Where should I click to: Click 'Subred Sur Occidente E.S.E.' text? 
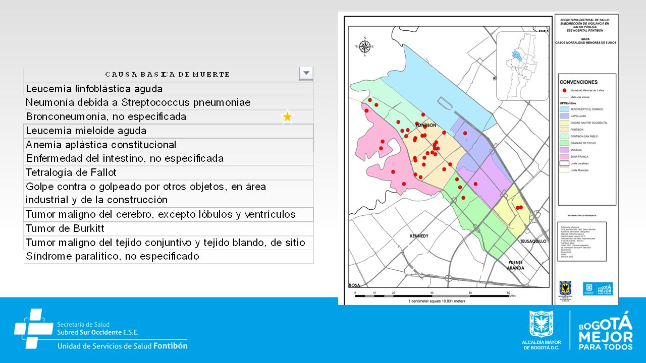98,333
